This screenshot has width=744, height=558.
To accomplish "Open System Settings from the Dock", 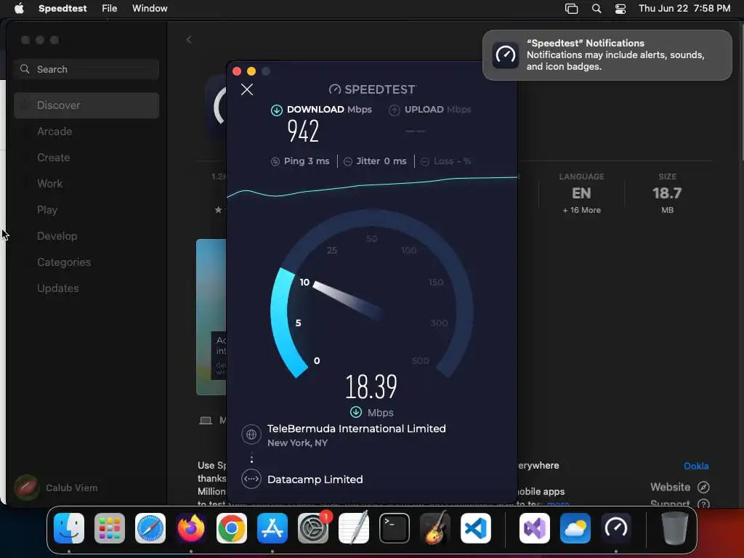I will tap(313, 527).
